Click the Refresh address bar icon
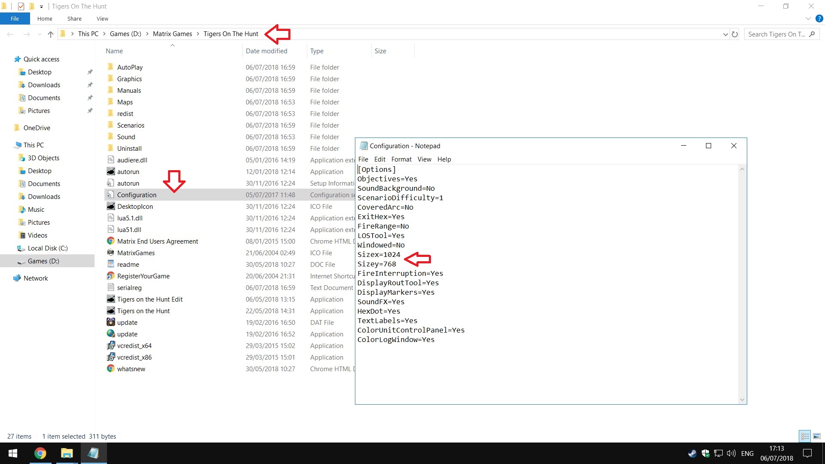Screen dimensions: 825x464 click(735, 34)
